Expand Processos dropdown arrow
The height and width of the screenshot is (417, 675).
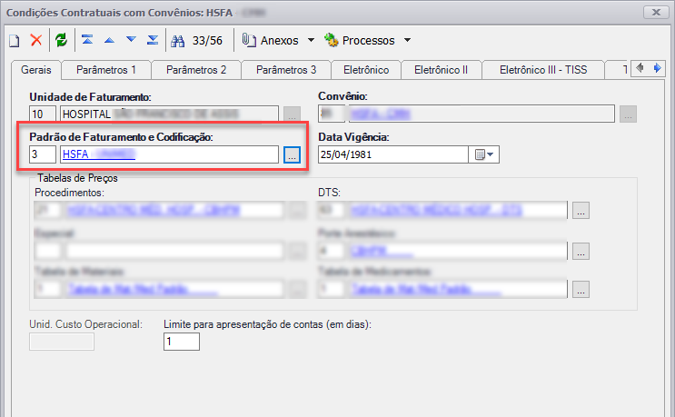(407, 41)
